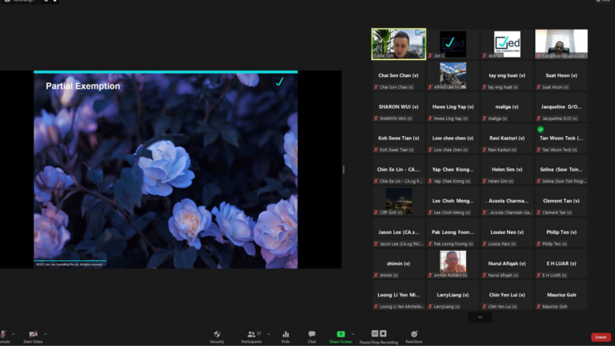This screenshot has height=346, width=615.
Task: Select Jacqueline D/O tile
Action: 561,107
